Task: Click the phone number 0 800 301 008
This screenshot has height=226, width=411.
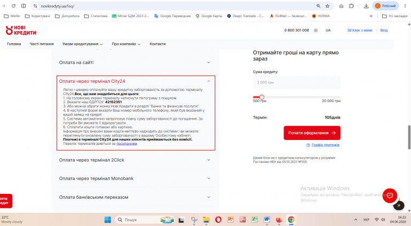Action: [296, 30]
